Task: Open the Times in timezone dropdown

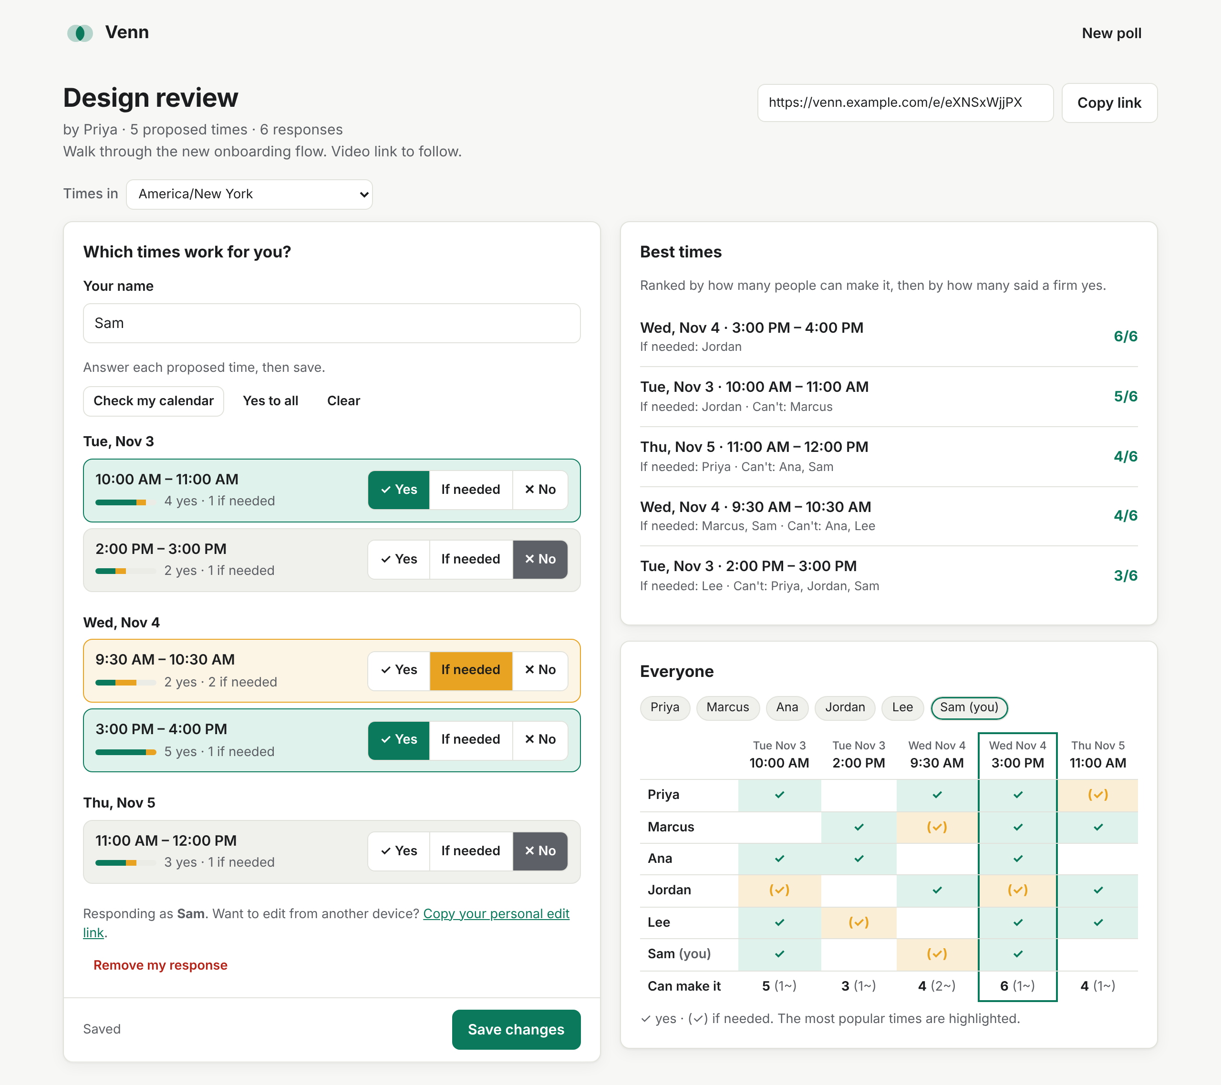Action: 249,194
